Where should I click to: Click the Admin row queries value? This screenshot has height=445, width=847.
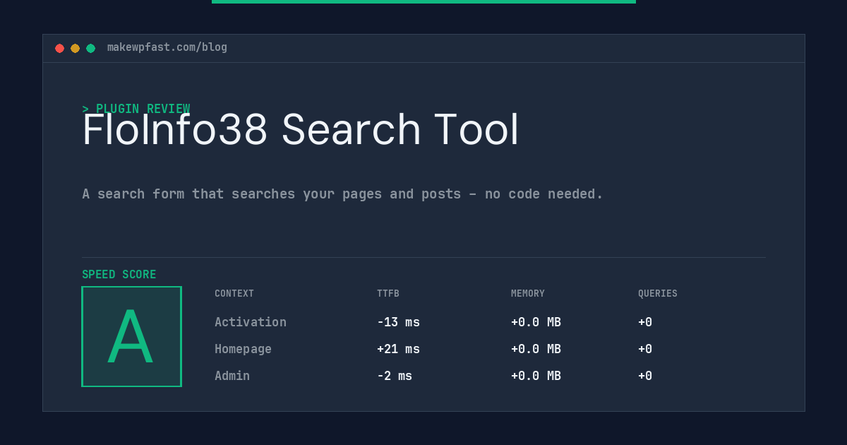point(645,376)
